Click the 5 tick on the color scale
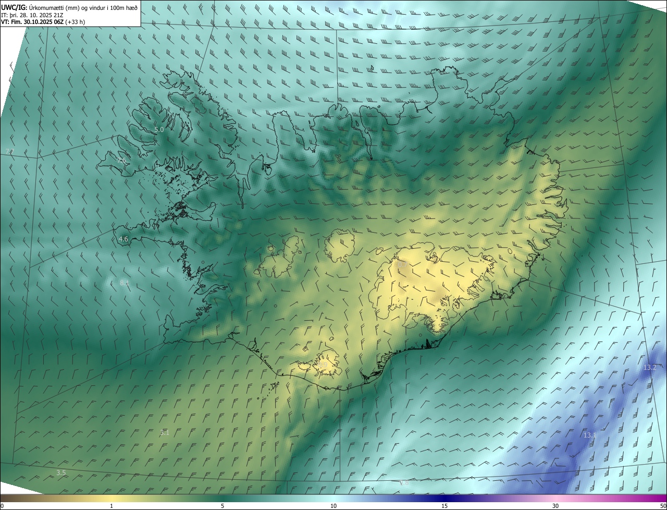667x510 pixels. (x=223, y=506)
